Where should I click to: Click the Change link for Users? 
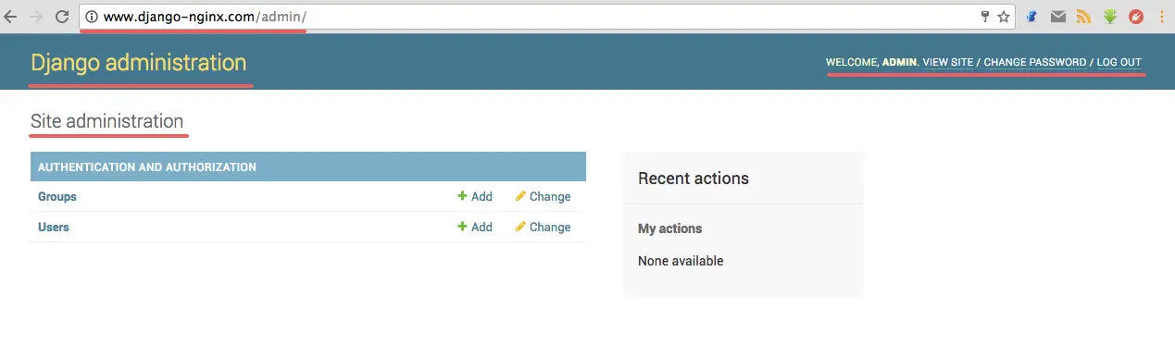550,227
